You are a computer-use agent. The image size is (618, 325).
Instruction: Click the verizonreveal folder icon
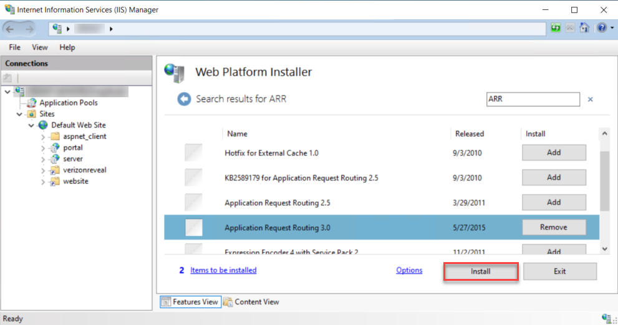coord(55,171)
